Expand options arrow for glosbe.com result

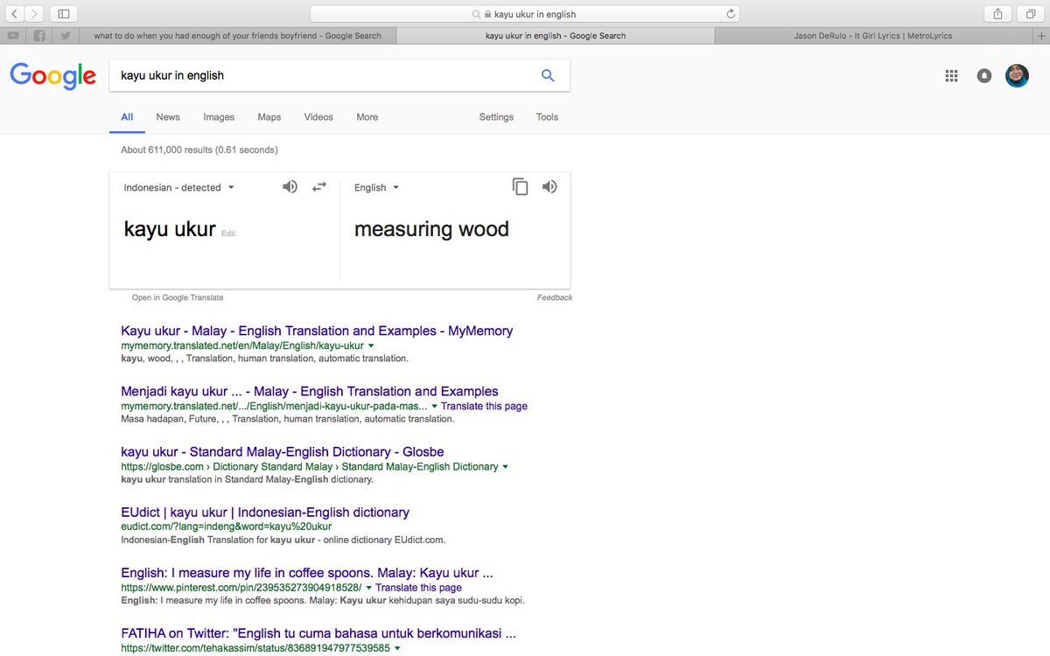click(505, 467)
